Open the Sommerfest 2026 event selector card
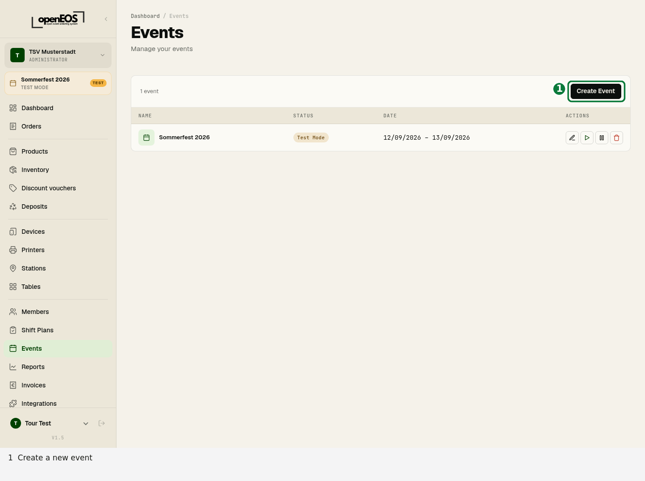This screenshot has width=645, height=481. point(58,83)
